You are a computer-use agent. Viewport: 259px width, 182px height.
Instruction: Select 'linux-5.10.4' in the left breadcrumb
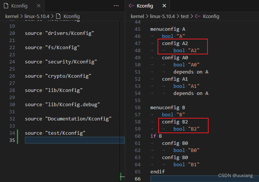(x=37, y=16)
